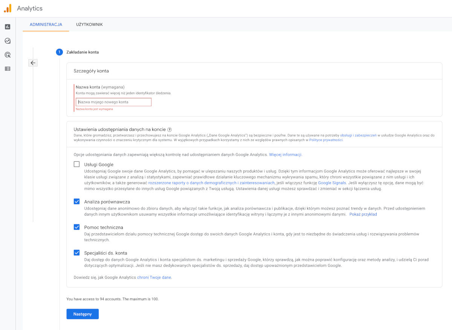The image size is (452, 330).
Task: Open the Reports bar-chart sidebar icon
Action: click(x=8, y=27)
